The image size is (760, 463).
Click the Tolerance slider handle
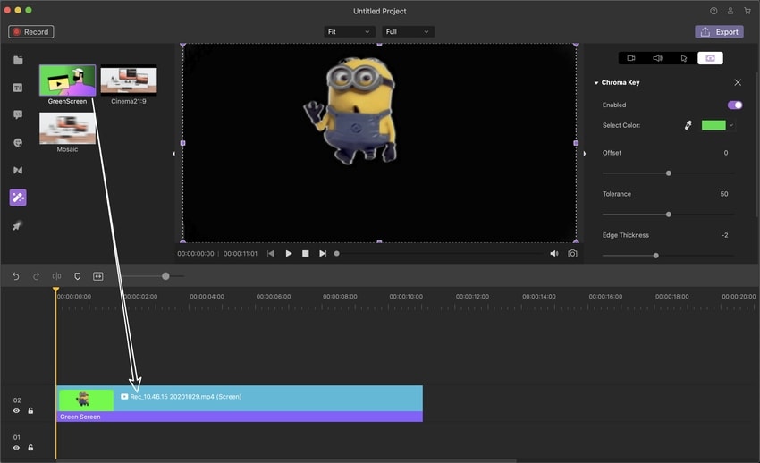point(669,214)
